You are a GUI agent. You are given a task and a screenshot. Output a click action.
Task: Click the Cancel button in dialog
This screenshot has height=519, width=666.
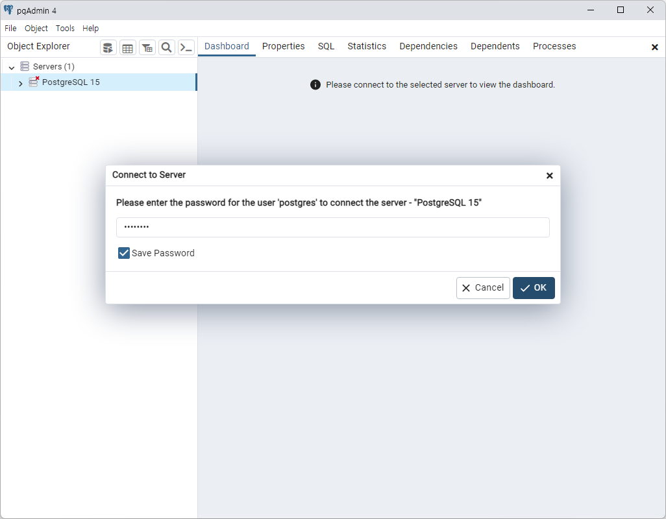pos(483,287)
